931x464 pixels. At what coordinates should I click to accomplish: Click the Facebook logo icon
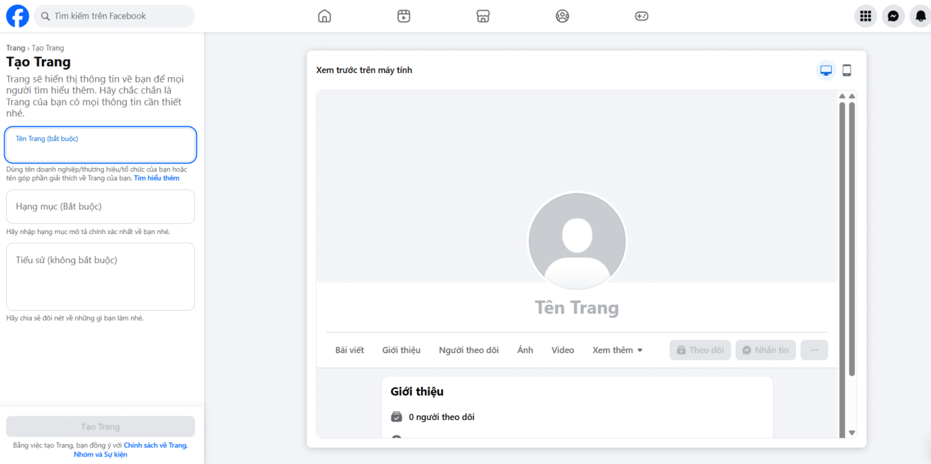click(17, 15)
